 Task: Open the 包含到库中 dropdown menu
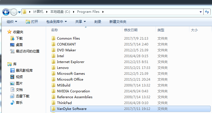point(56,21)
